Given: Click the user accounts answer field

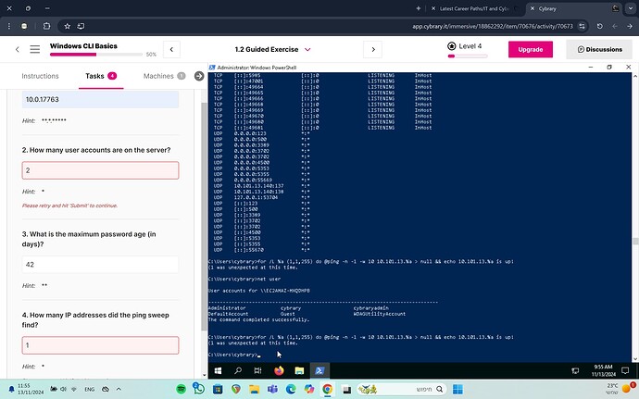Looking at the screenshot, I should tap(100, 170).
